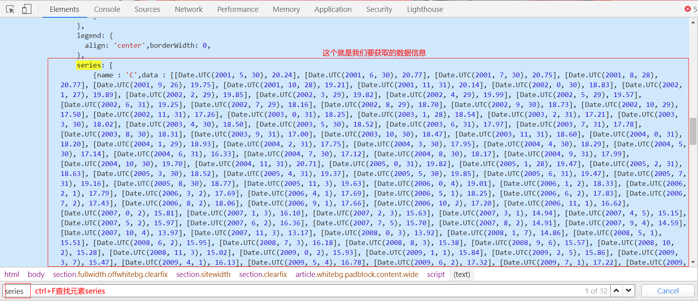
Task: Select section.clearfix breadcrumb
Action: pyautogui.click(x=263, y=274)
